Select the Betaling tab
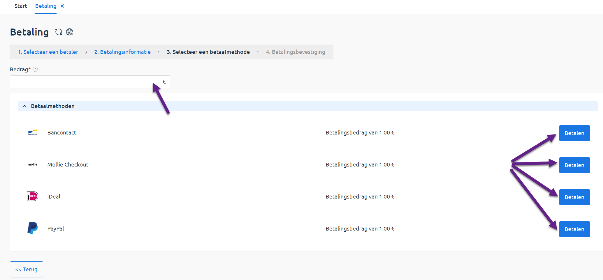This screenshot has height=280, width=603. tap(45, 6)
